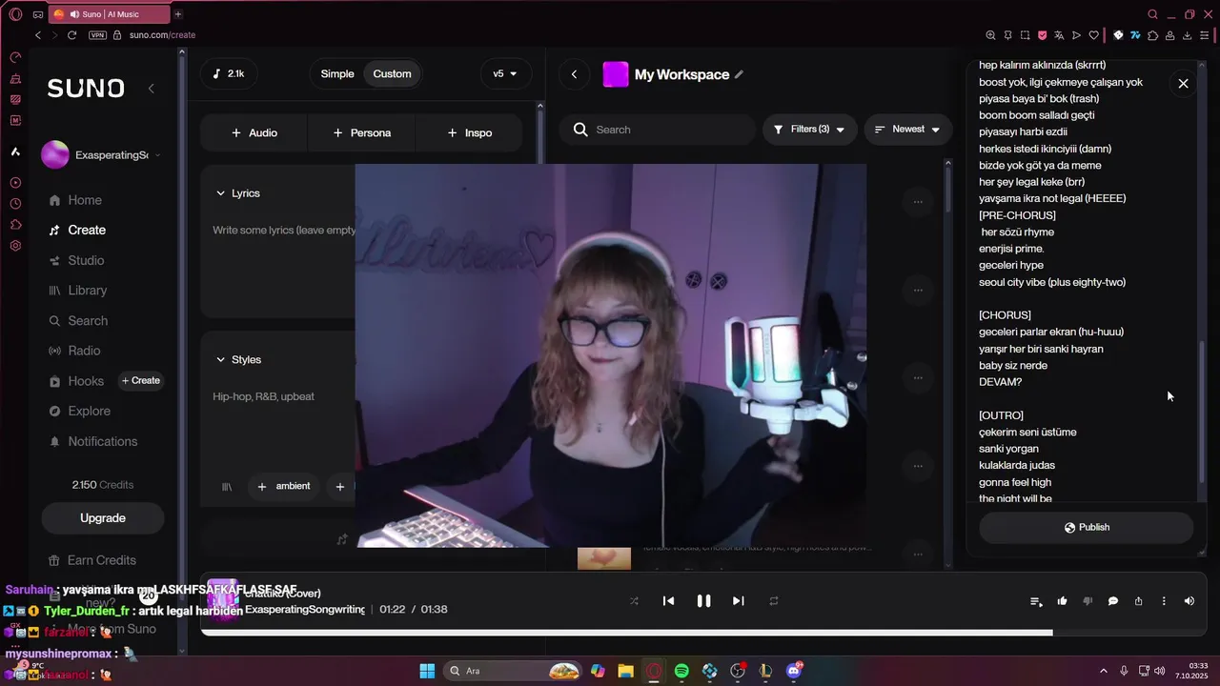This screenshot has width=1220, height=686.
Task: Toggle the ad blocker shield
Action: coord(1042,35)
